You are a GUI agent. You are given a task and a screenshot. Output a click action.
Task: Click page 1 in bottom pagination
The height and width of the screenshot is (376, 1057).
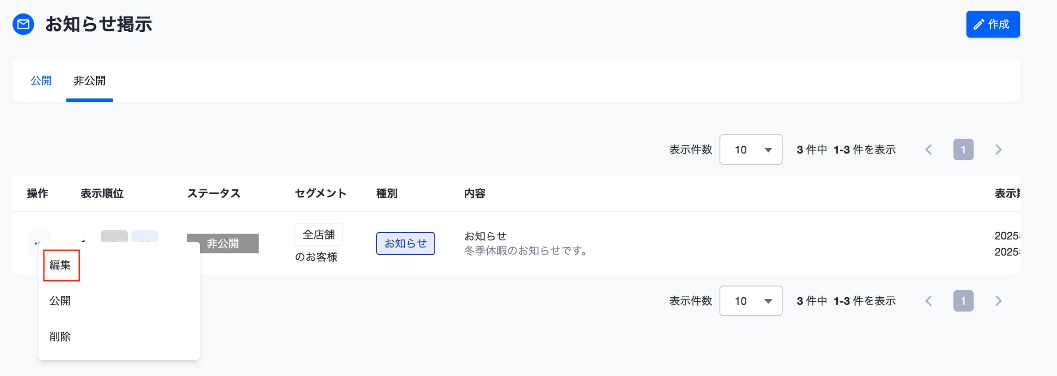tap(963, 301)
